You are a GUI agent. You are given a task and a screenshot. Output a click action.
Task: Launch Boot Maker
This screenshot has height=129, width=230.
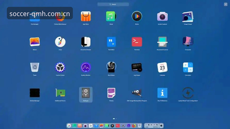[111, 67]
